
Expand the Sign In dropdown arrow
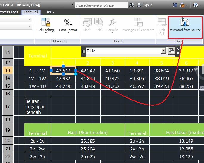click(169, 5)
